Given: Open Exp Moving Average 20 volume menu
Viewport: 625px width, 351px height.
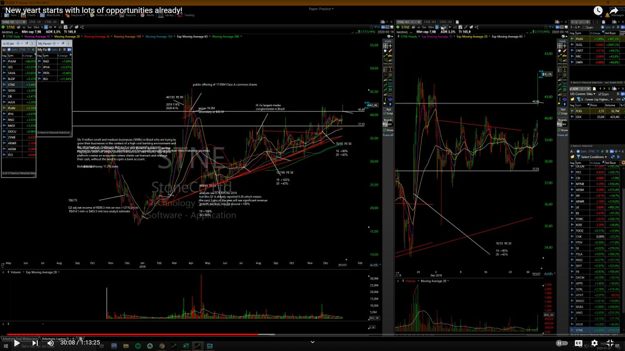Looking at the screenshot, I should 42,272.
